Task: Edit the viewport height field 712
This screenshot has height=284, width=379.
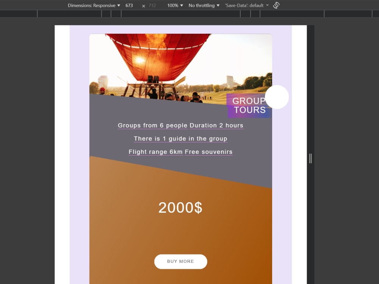Action: (x=152, y=5)
